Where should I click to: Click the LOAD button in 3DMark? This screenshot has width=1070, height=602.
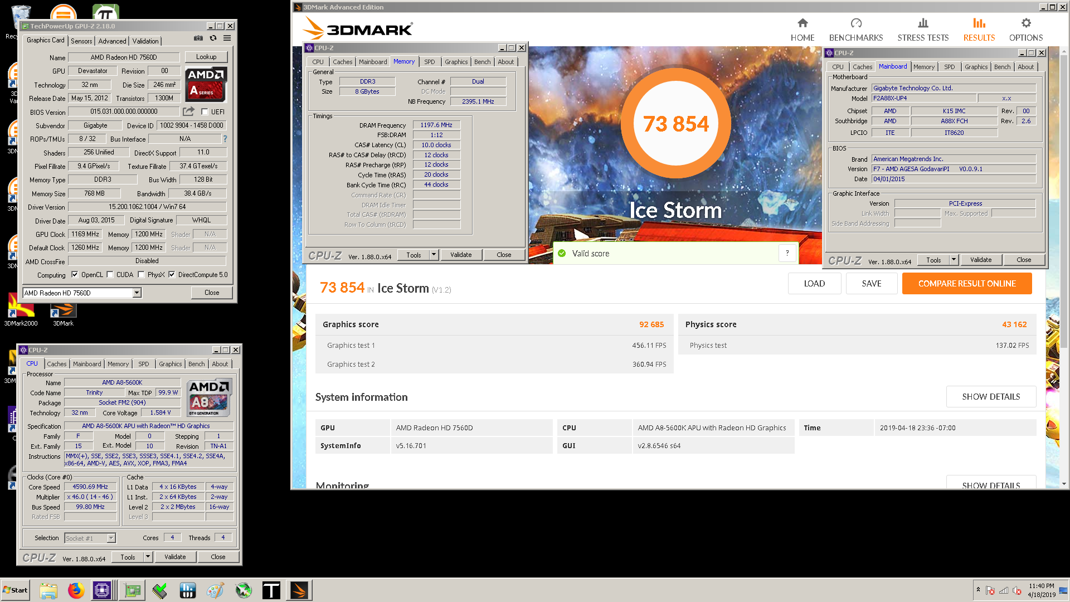click(x=814, y=283)
